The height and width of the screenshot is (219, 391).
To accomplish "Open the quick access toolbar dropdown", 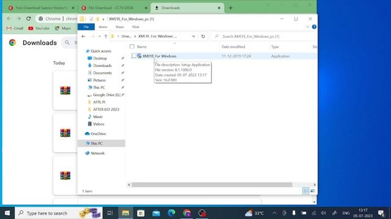I will (x=103, y=19).
